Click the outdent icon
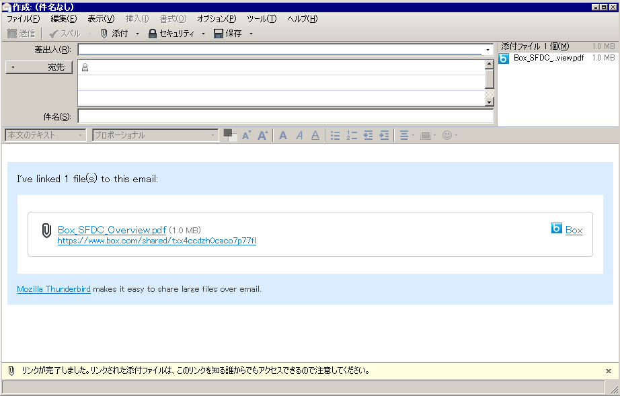 point(368,135)
